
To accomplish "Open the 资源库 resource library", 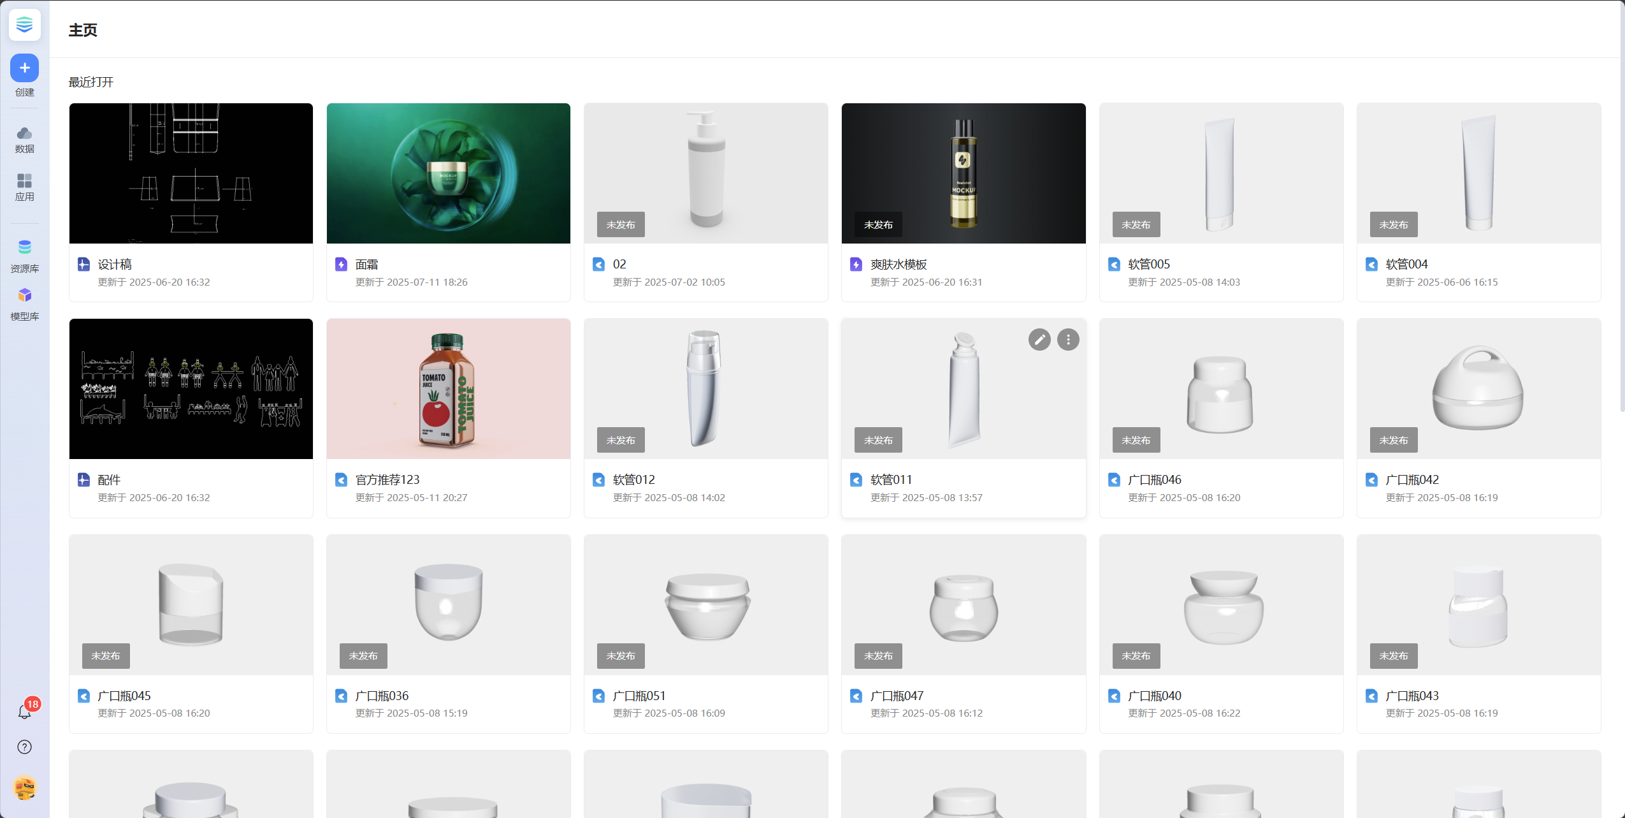I will [24, 256].
